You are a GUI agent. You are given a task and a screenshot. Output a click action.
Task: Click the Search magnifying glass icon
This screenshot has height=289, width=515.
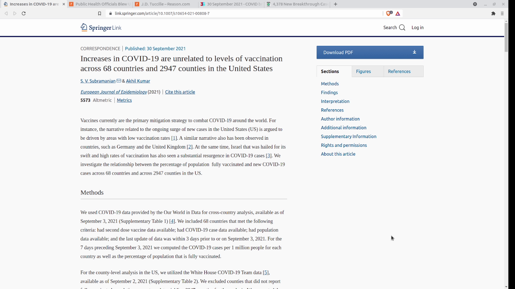(402, 28)
